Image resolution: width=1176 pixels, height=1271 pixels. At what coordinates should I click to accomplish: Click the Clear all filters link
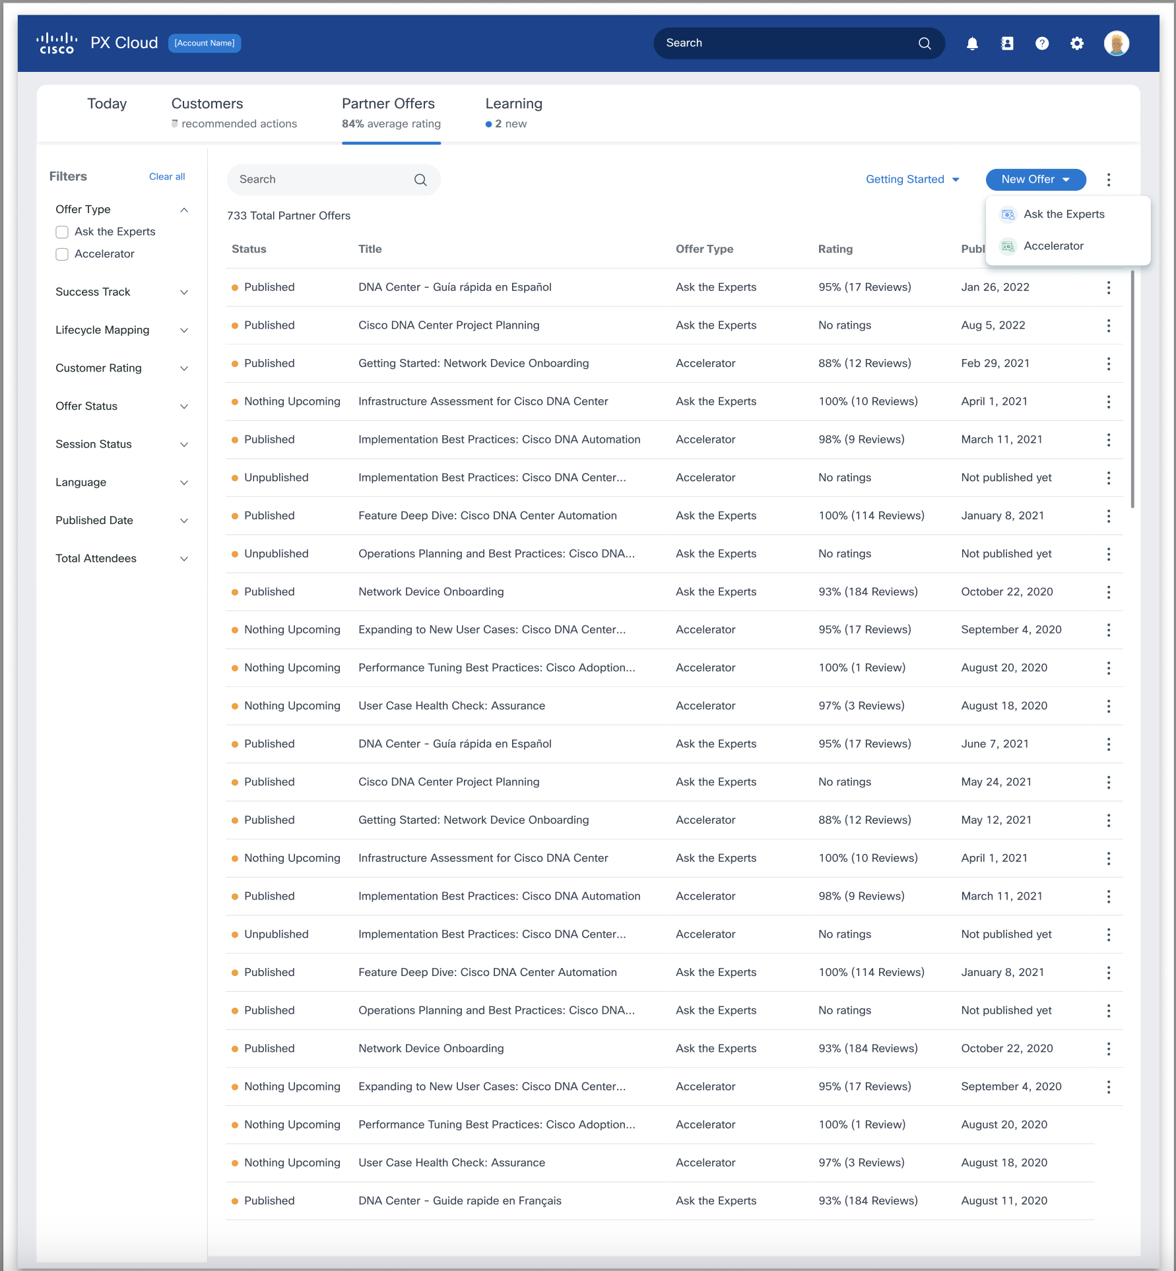point(167,177)
